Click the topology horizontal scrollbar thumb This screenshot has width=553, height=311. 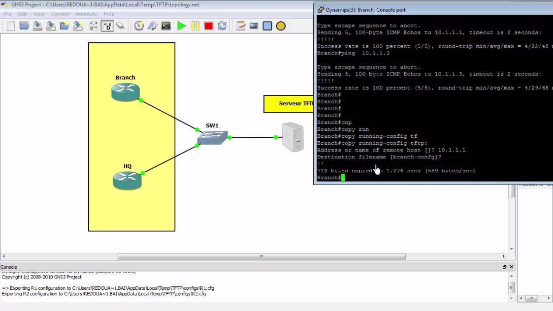261,256
